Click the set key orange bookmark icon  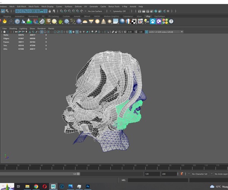click(x=182, y=174)
